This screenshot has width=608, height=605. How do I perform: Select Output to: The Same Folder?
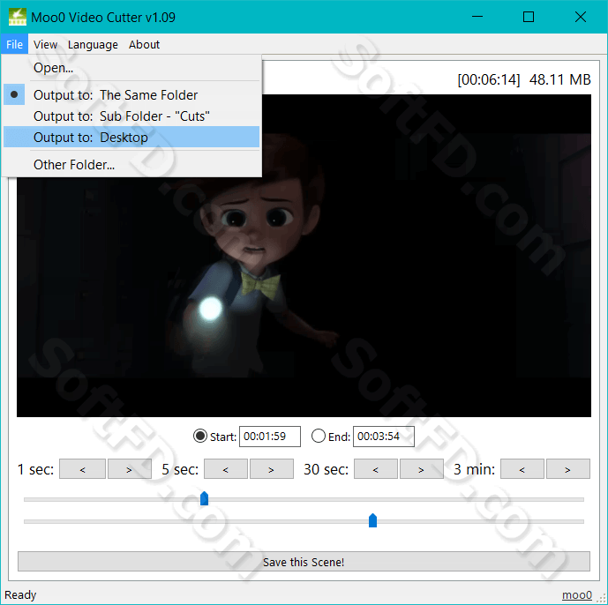pyautogui.click(x=131, y=94)
